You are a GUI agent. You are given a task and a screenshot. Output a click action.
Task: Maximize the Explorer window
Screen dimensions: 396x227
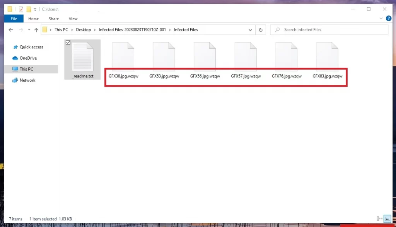369,9
